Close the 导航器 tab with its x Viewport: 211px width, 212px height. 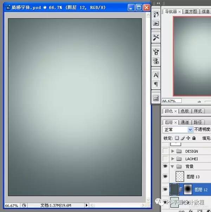(x=180, y=12)
